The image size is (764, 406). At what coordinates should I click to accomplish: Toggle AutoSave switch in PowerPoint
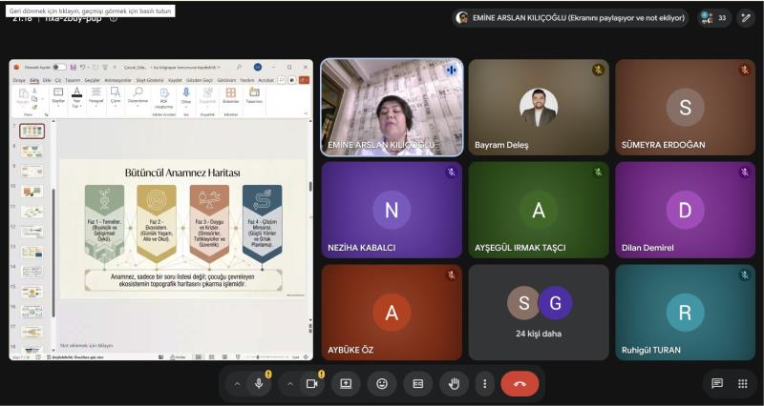coord(59,67)
